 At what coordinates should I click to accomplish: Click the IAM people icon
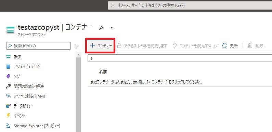point(8,96)
